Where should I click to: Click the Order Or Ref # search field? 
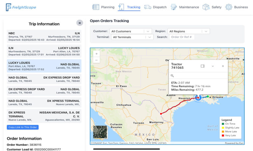(182, 37)
